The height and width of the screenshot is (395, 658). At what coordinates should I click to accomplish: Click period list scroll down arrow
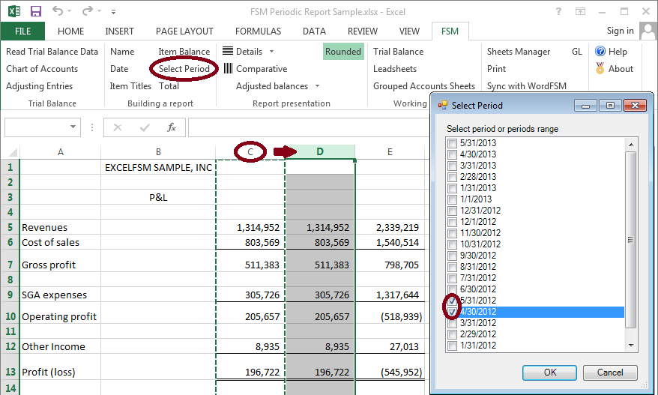pos(631,346)
